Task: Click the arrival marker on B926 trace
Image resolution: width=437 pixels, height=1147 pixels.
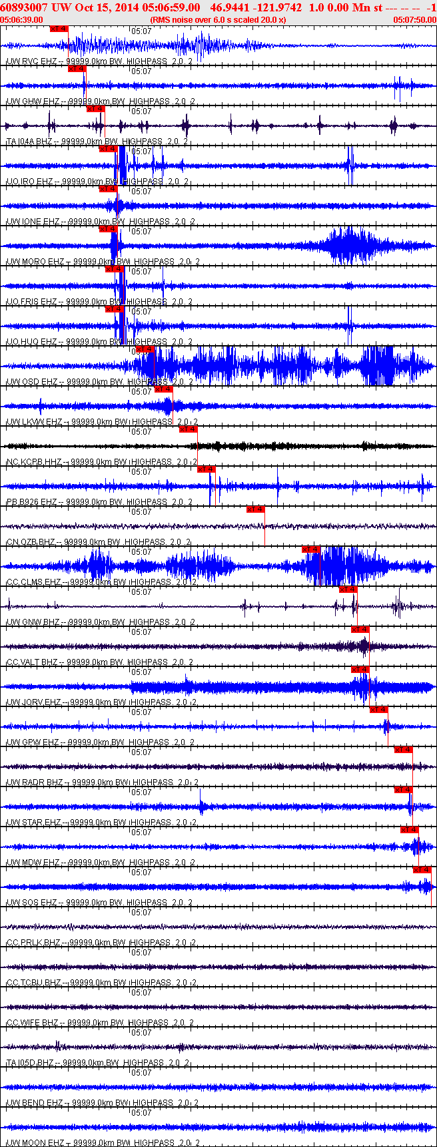Action: [x=207, y=469]
